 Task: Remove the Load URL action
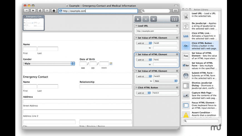pyautogui.click(x=177, y=26)
